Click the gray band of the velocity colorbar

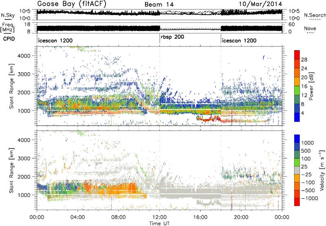click(x=297, y=170)
